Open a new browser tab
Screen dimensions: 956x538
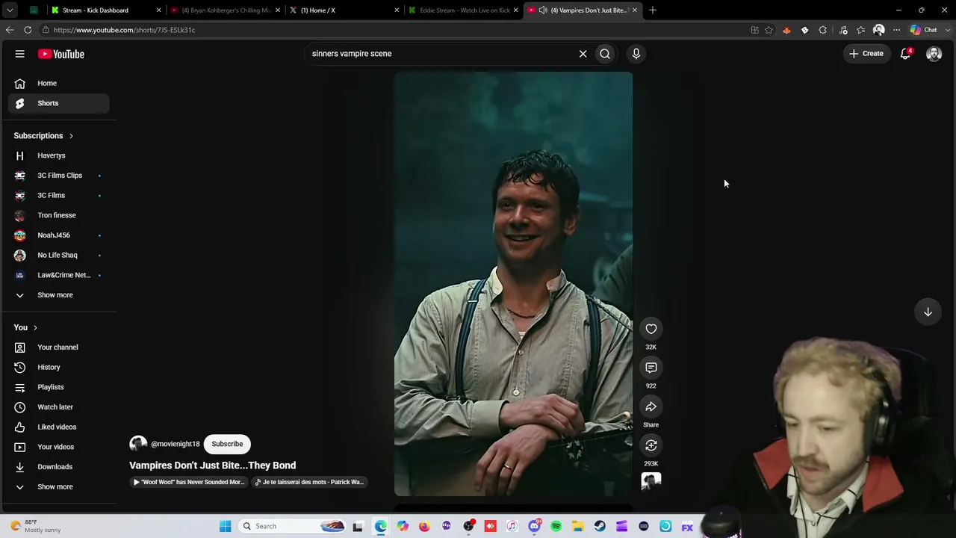pyautogui.click(x=653, y=10)
